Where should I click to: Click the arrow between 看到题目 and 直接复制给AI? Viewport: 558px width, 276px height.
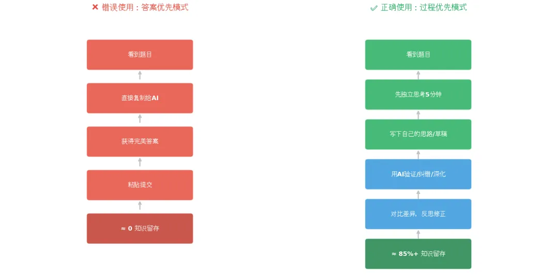pos(140,75)
